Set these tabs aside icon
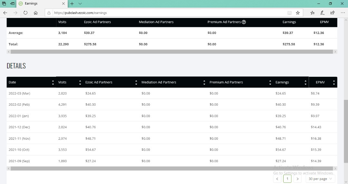 (x=12, y=4)
